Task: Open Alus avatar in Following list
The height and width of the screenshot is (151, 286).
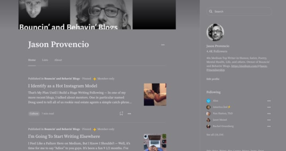Action: (209, 101)
